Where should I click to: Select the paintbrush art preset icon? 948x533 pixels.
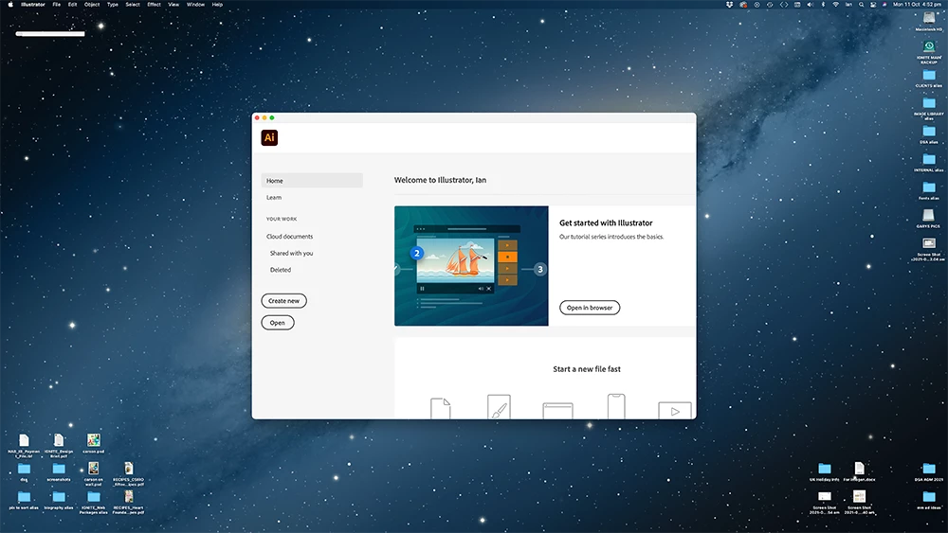499,406
